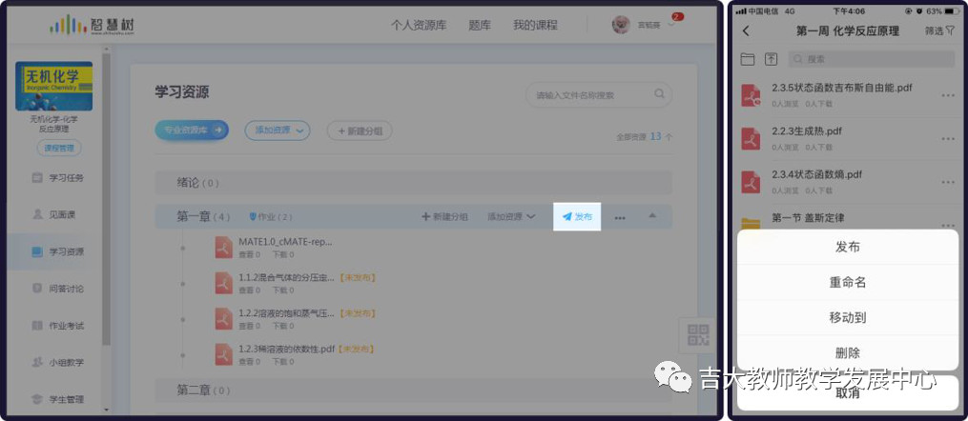Click the search magnifier icon

659,94
